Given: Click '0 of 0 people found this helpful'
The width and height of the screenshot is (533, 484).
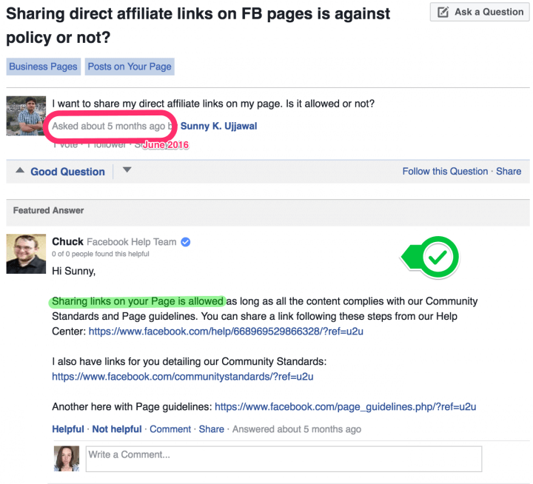Looking at the screenshot, I should (101, 254).
